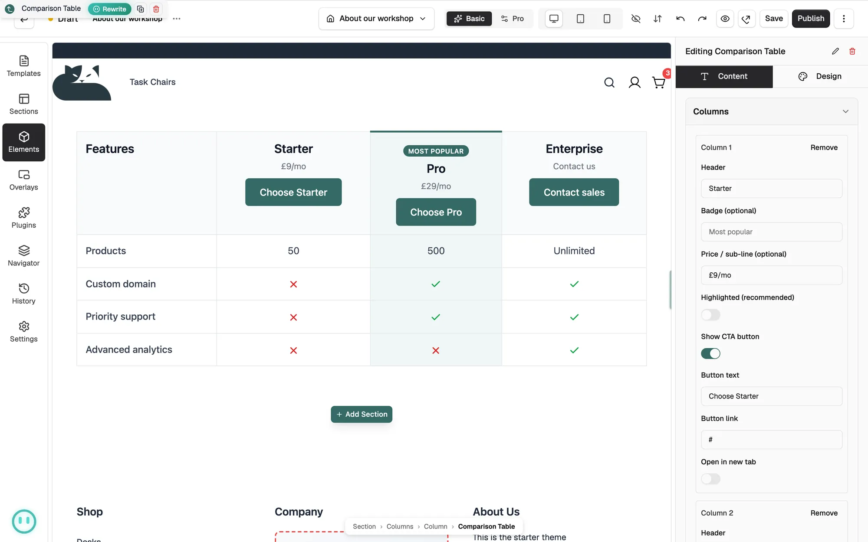
Task: Remove Column 1
Action: click(x=824, y=147)
